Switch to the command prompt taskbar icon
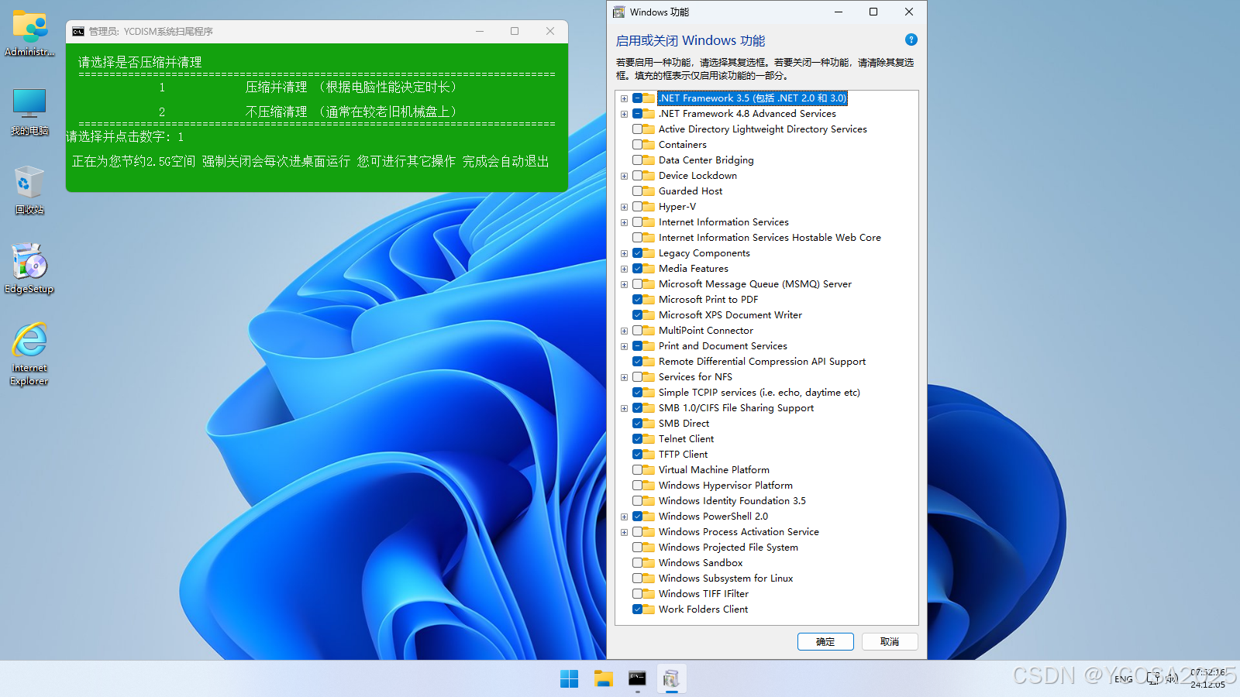Image resolution: width=1240 pixels, height=697 pixels. tap(637, 678)
